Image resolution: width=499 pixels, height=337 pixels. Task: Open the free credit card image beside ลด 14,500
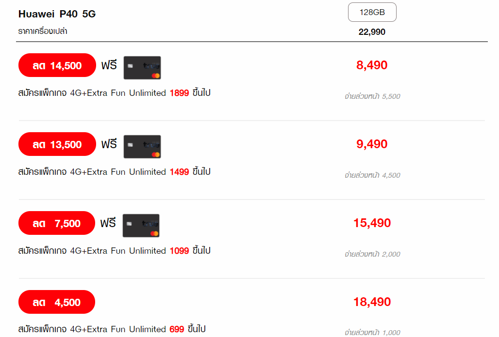point(142,68)
